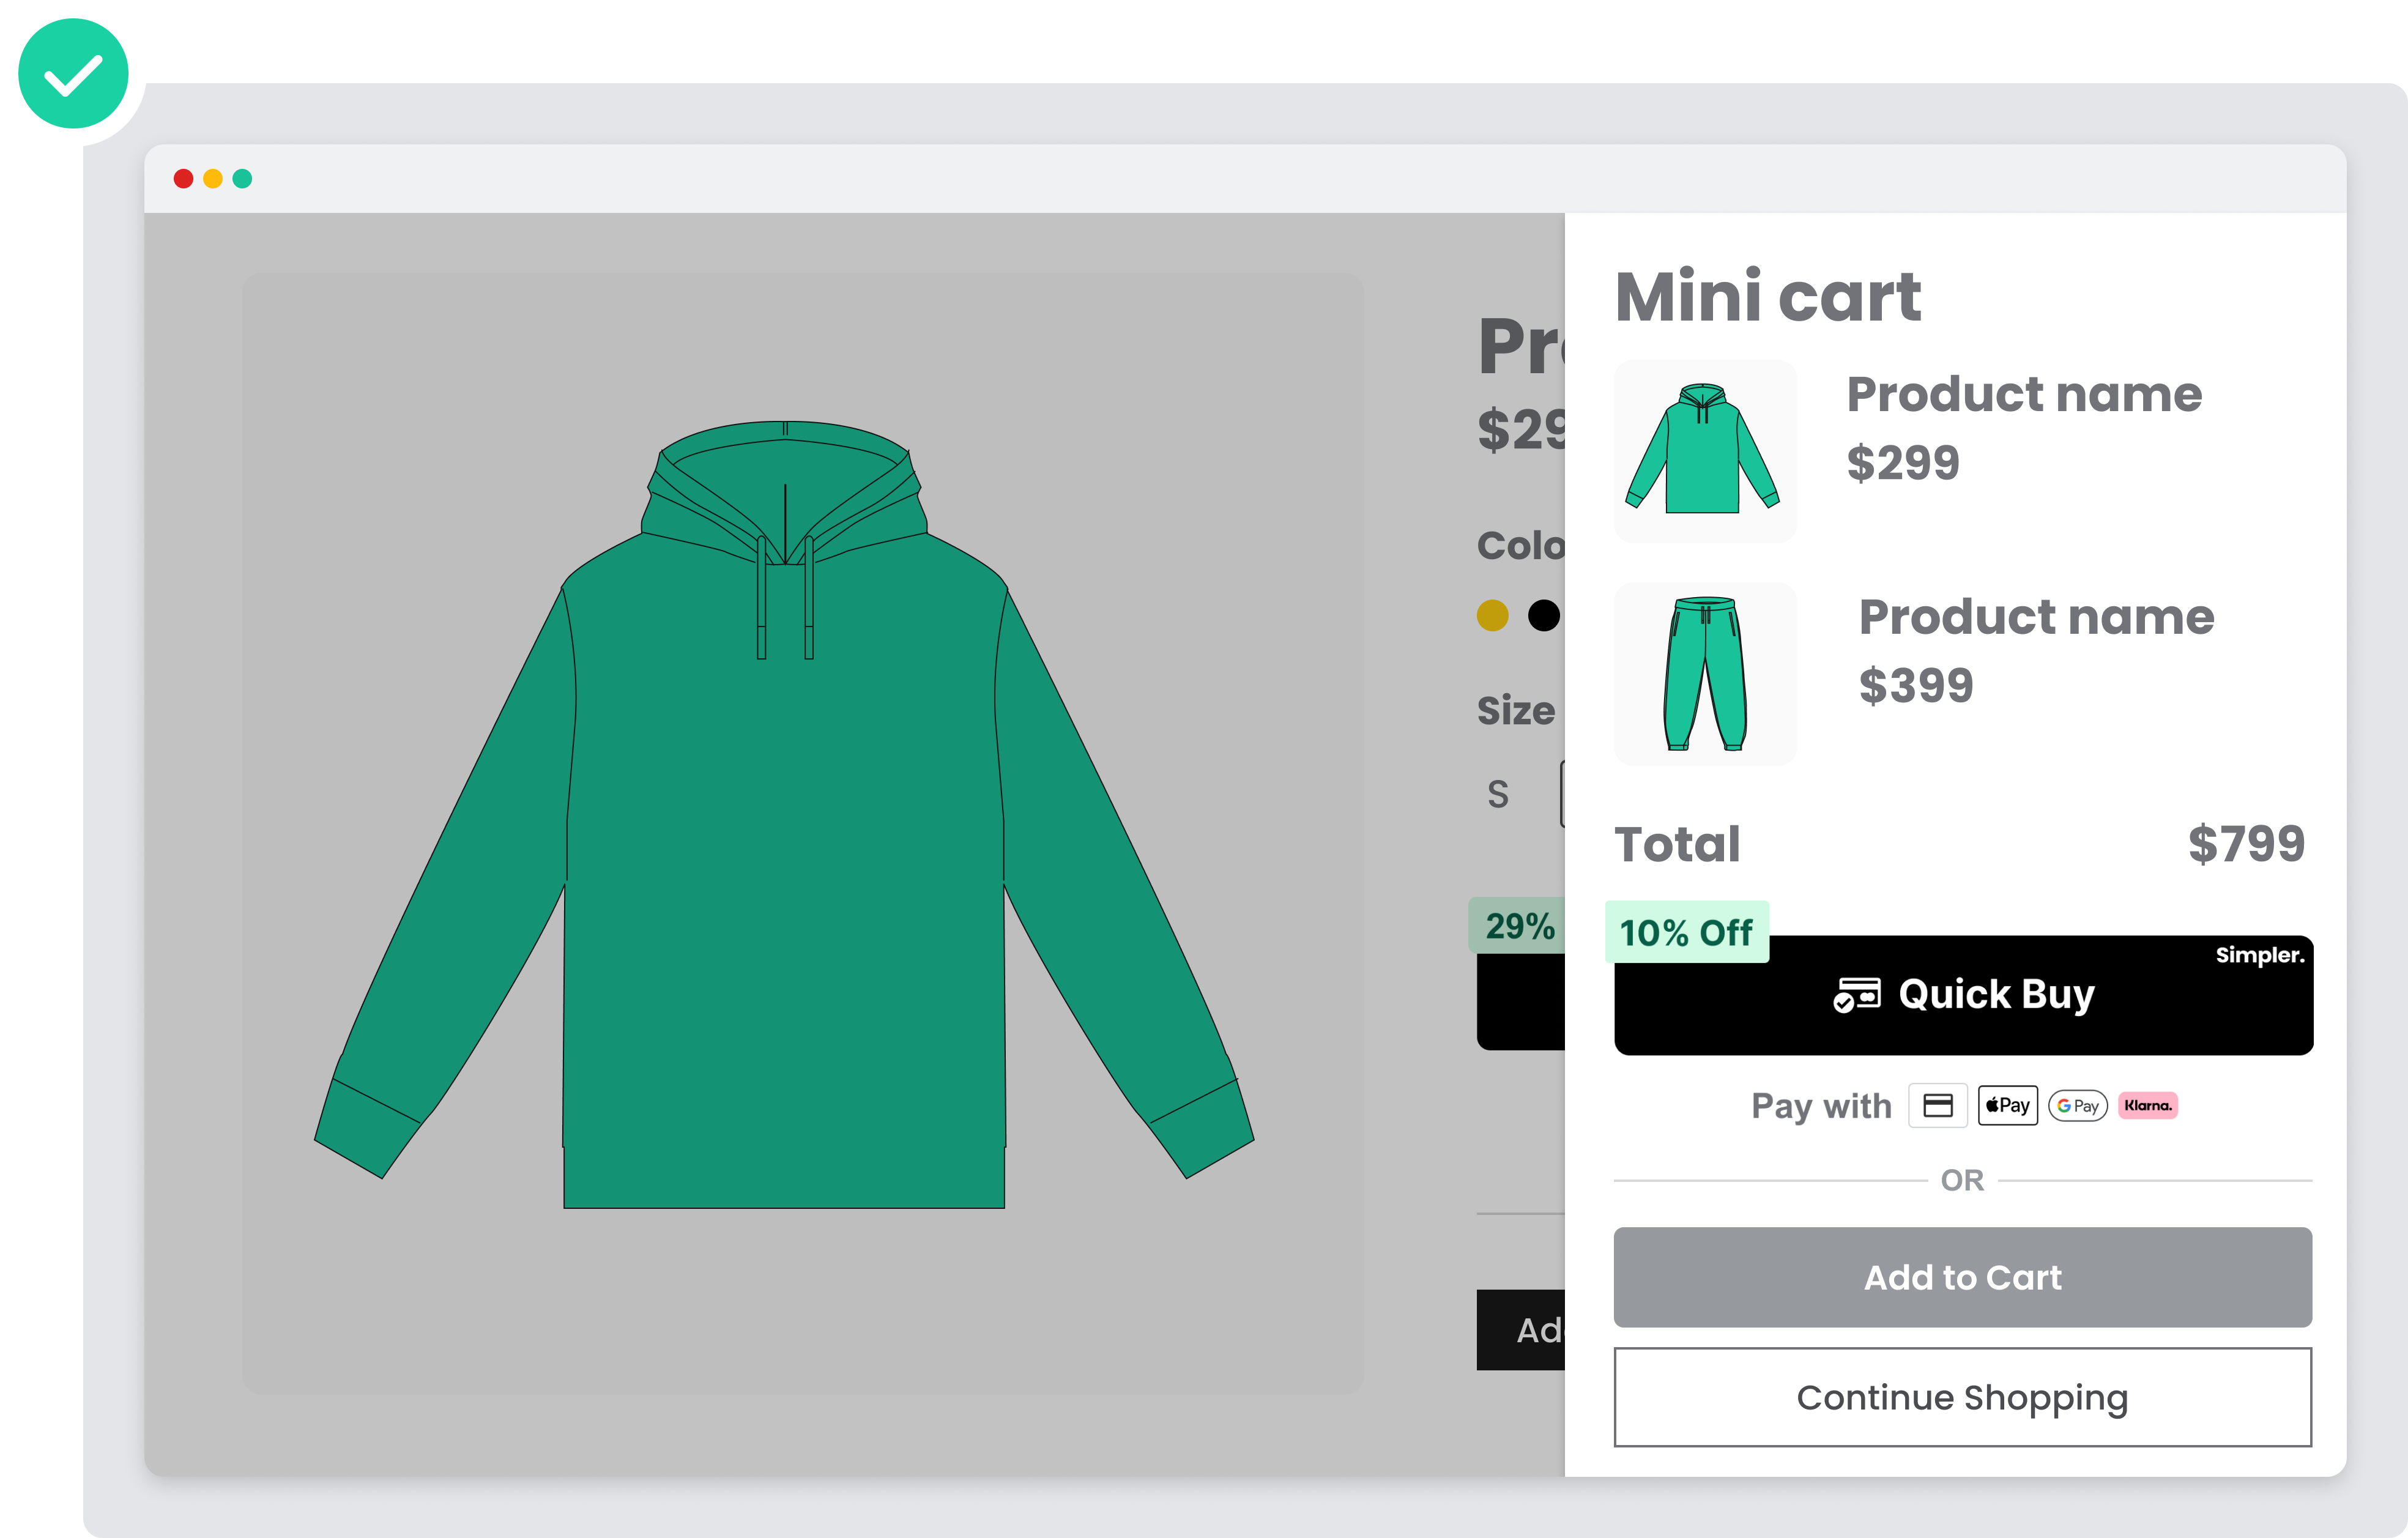Click the gray Add to Cart button

(1962, 1277)
